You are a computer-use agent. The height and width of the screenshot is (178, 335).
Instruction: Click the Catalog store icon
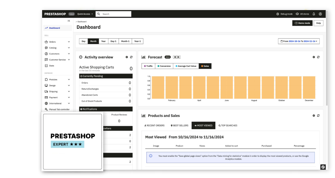[46, 48]
